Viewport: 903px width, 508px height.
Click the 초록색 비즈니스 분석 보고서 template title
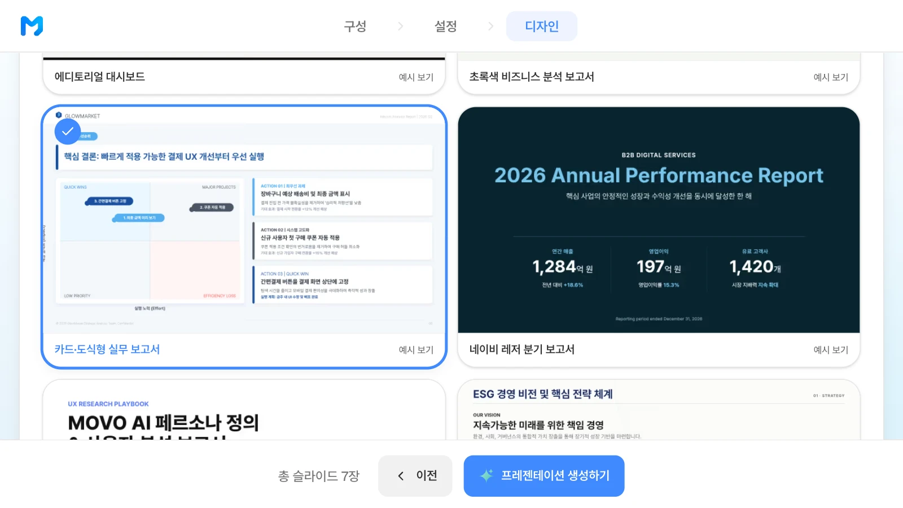coord(532,77)
